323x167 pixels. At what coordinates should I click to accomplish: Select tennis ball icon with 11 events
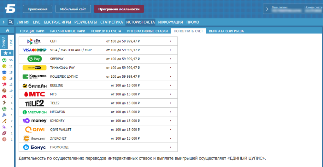click(4, 66)
